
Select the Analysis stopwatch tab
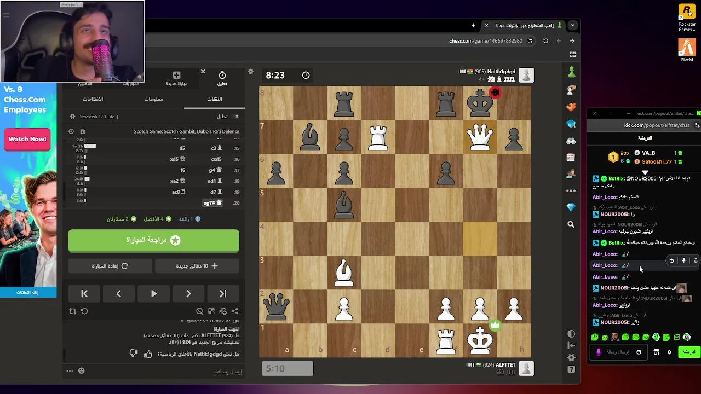222,78
